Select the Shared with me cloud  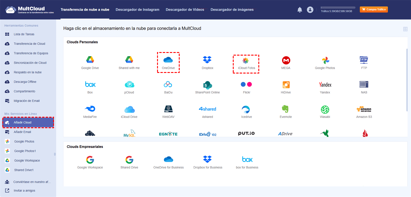[x=129, y=60]
